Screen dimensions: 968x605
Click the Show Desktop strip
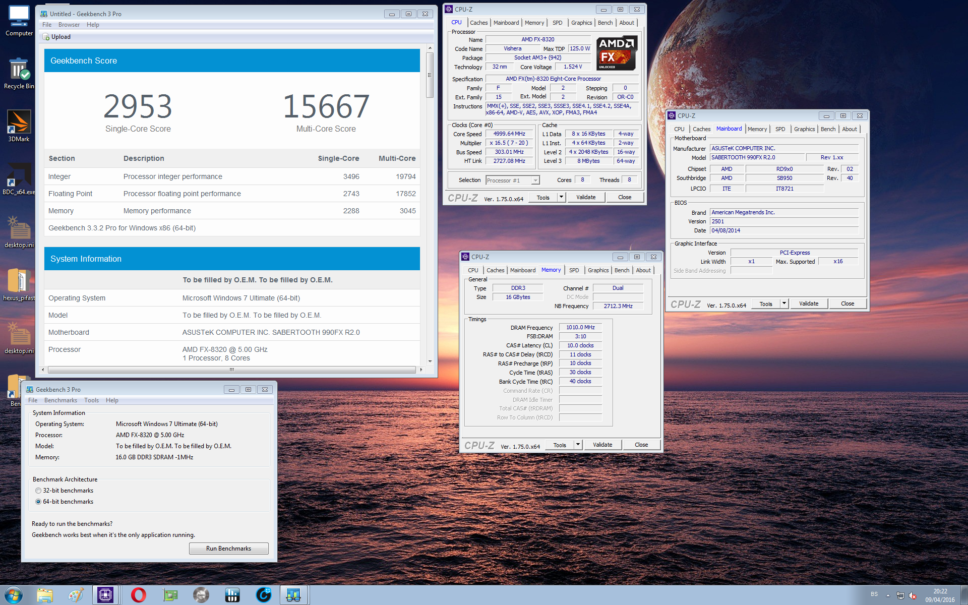pyautogui.click(x=963, y=595)
